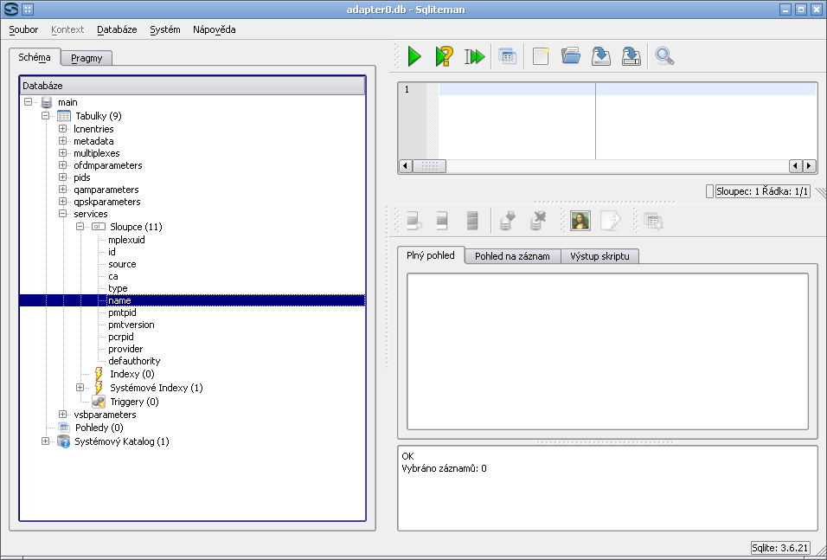Open the Nápověda menu
This screenshot has height=560, width=827.
pyautogui.click(x=215, y=29)
